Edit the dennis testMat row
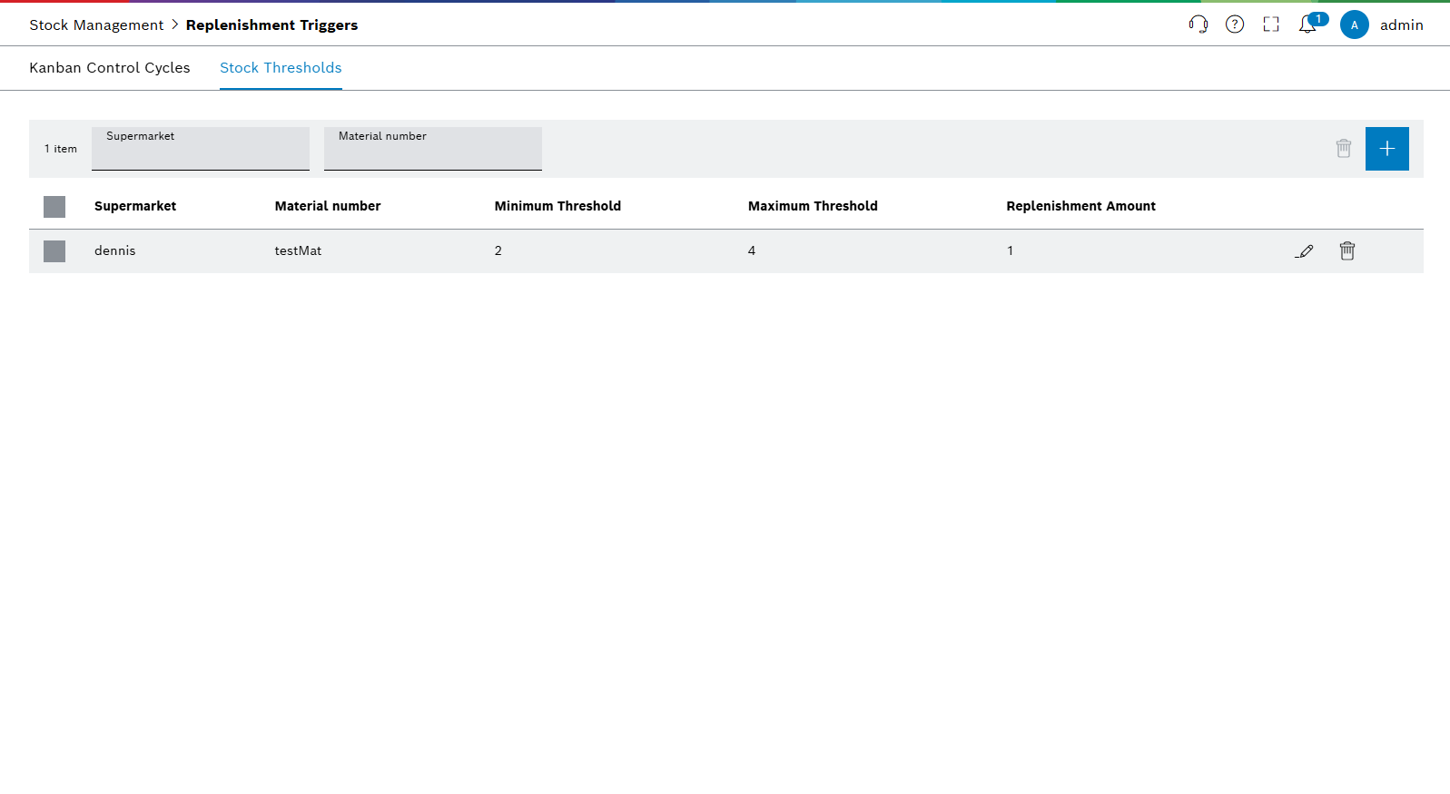Screen dimensions: 1450x794 (1304, 251)
